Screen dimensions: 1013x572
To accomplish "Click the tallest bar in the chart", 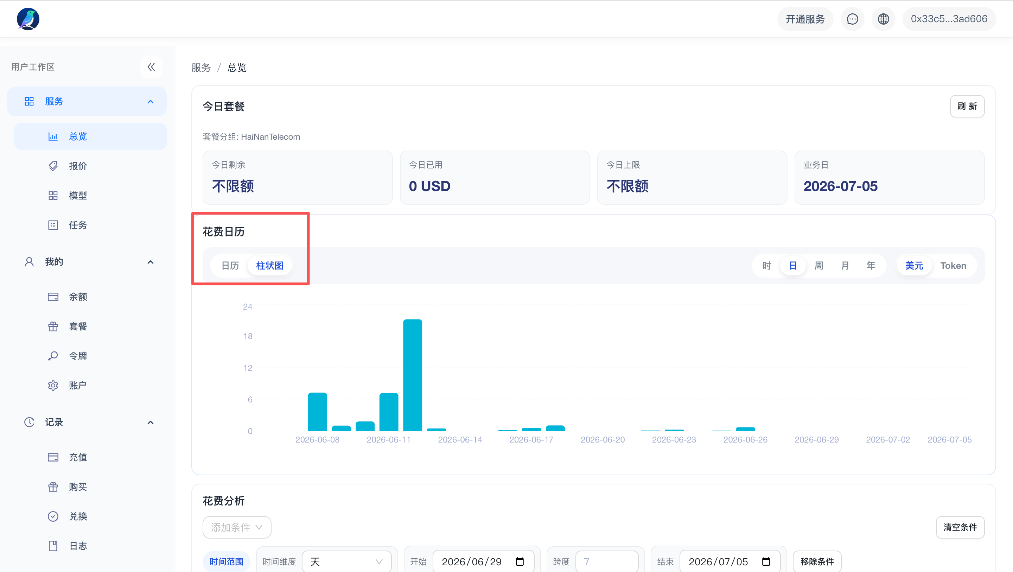I will point(413,375).
